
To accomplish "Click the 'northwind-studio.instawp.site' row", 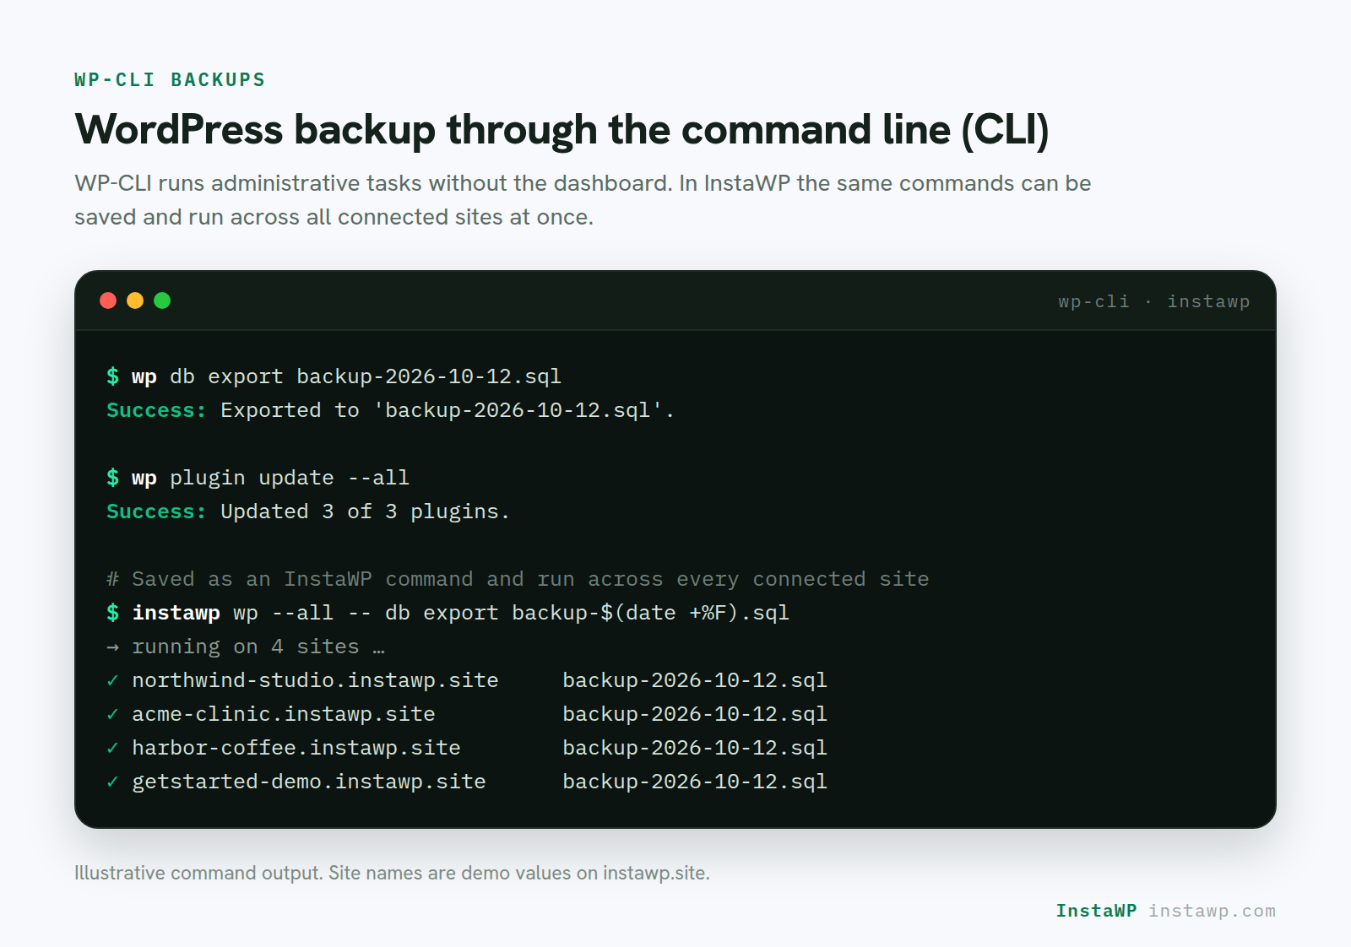I will [x=467, y=680].
